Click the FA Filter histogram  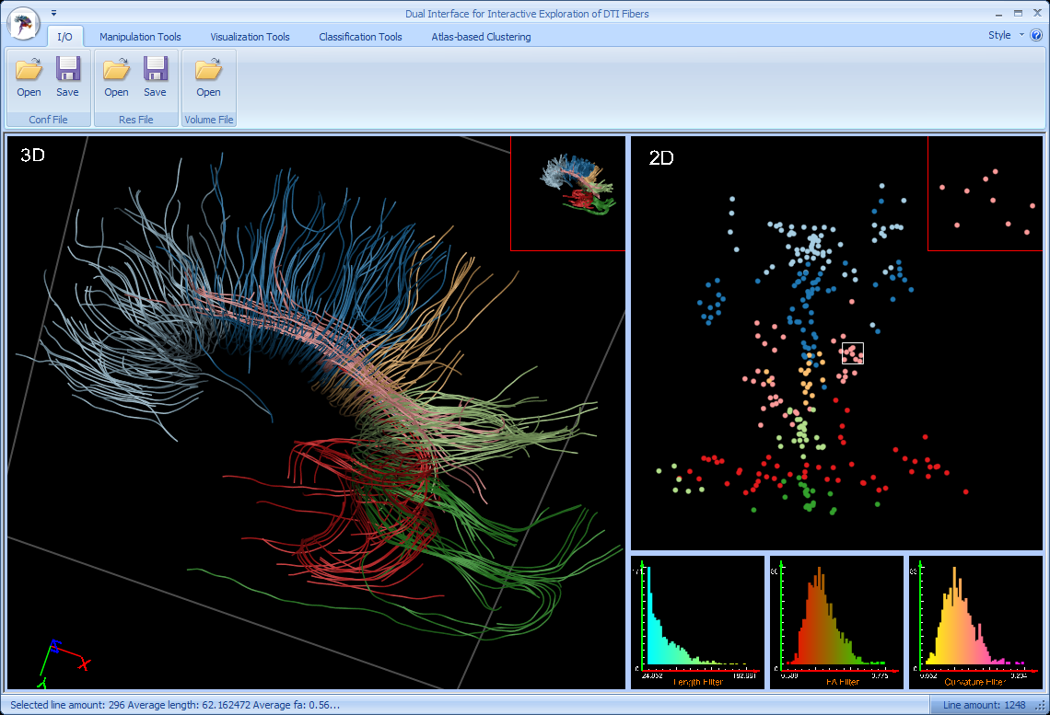point(836,621)
